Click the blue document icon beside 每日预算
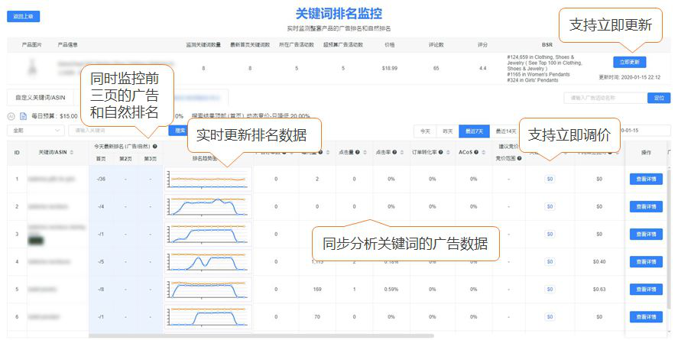Viewport: 678px width, 340px height. 24,116
